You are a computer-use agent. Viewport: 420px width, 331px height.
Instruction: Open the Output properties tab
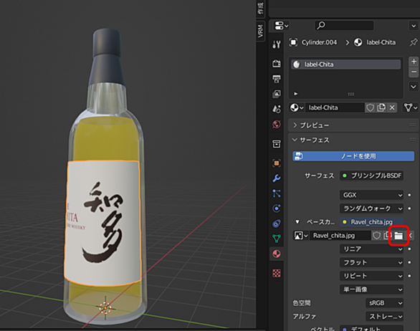[277, 79]
